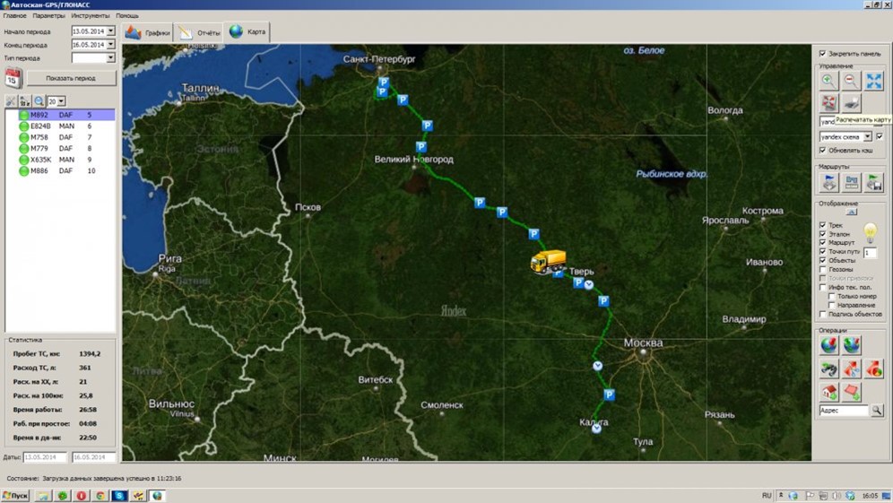Click the Адрес search input field
Image resolution: width=893 pixels, height=503 pixels.
tap(844, 410)
